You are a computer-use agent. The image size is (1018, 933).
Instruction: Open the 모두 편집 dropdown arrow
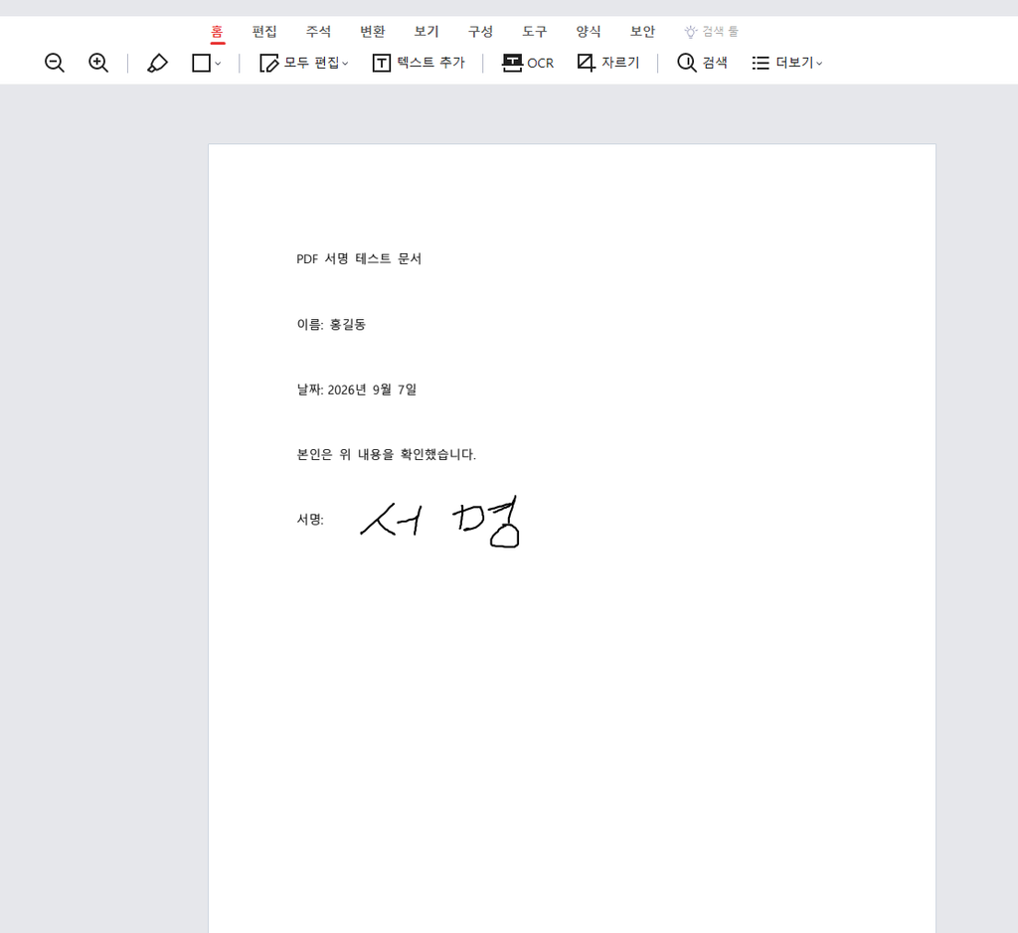click(x=345, y=64)
